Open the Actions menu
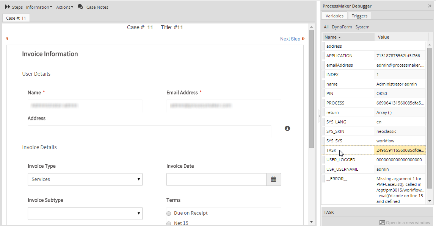Viewport: 436px width, 226px height. pyautogui.click(x=64, y=7)
